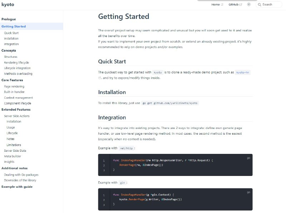
Task: Click the Integration section heading
Action: point(112,118)
